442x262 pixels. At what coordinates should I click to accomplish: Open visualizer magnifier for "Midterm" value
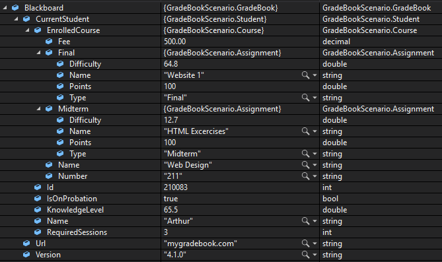[305, 154]
